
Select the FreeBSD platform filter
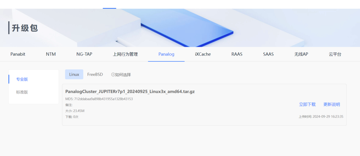(x=95, y=74)
